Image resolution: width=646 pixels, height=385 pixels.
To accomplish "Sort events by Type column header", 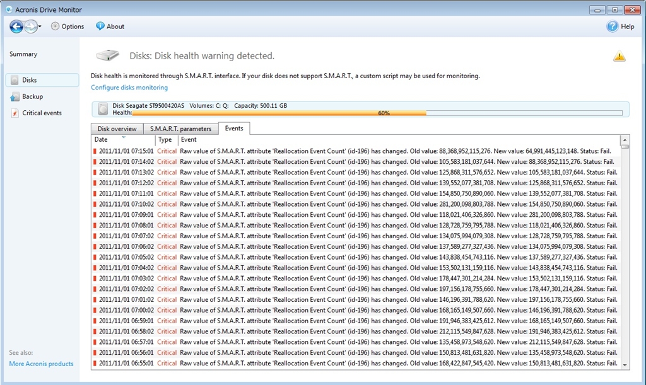I will [x=165, y=140].
